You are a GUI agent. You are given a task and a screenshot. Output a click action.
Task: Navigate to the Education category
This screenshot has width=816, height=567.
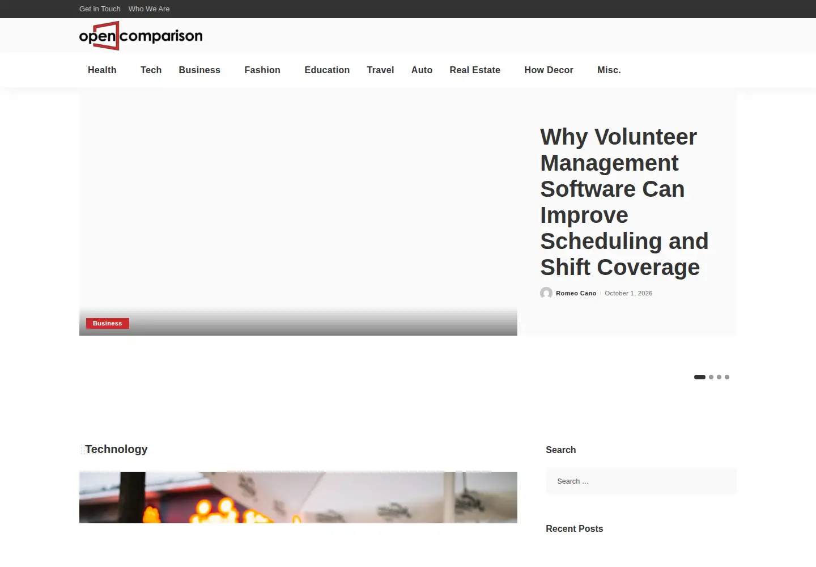[327, 70]
